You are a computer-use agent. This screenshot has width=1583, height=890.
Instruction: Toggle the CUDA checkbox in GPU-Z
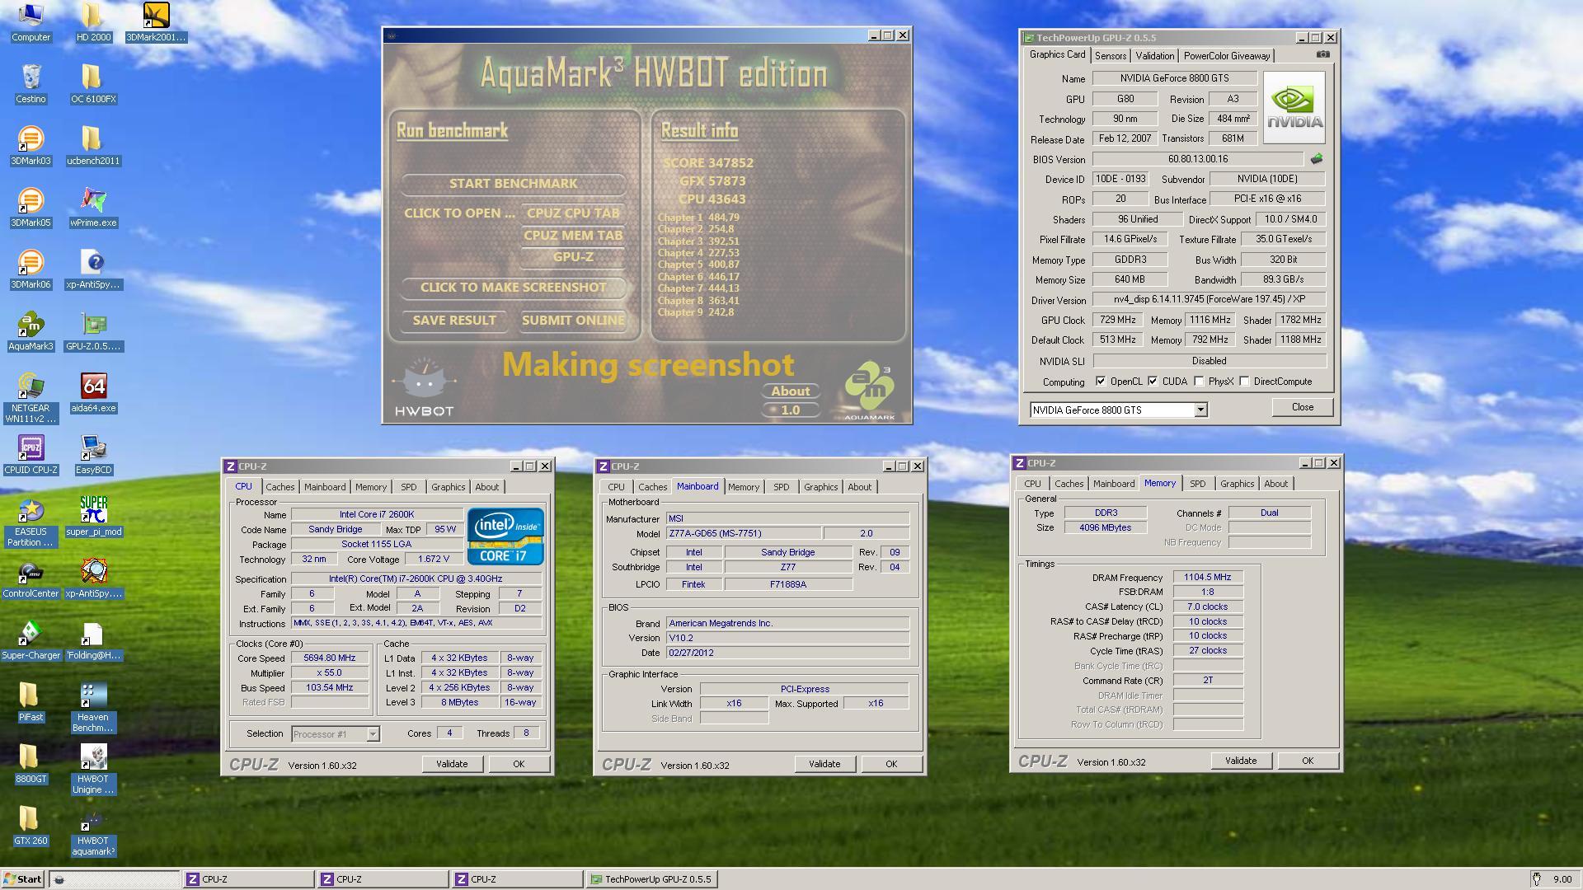click(x=1153, y=381)
